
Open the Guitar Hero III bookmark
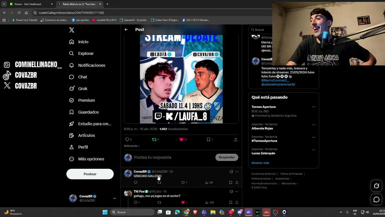pos(165,20)
